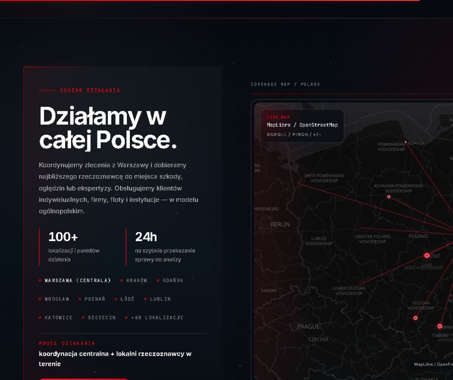This screenshot has height=380, width=453.
Task: Select the Katowice location tag
Action: click(56, 318)
